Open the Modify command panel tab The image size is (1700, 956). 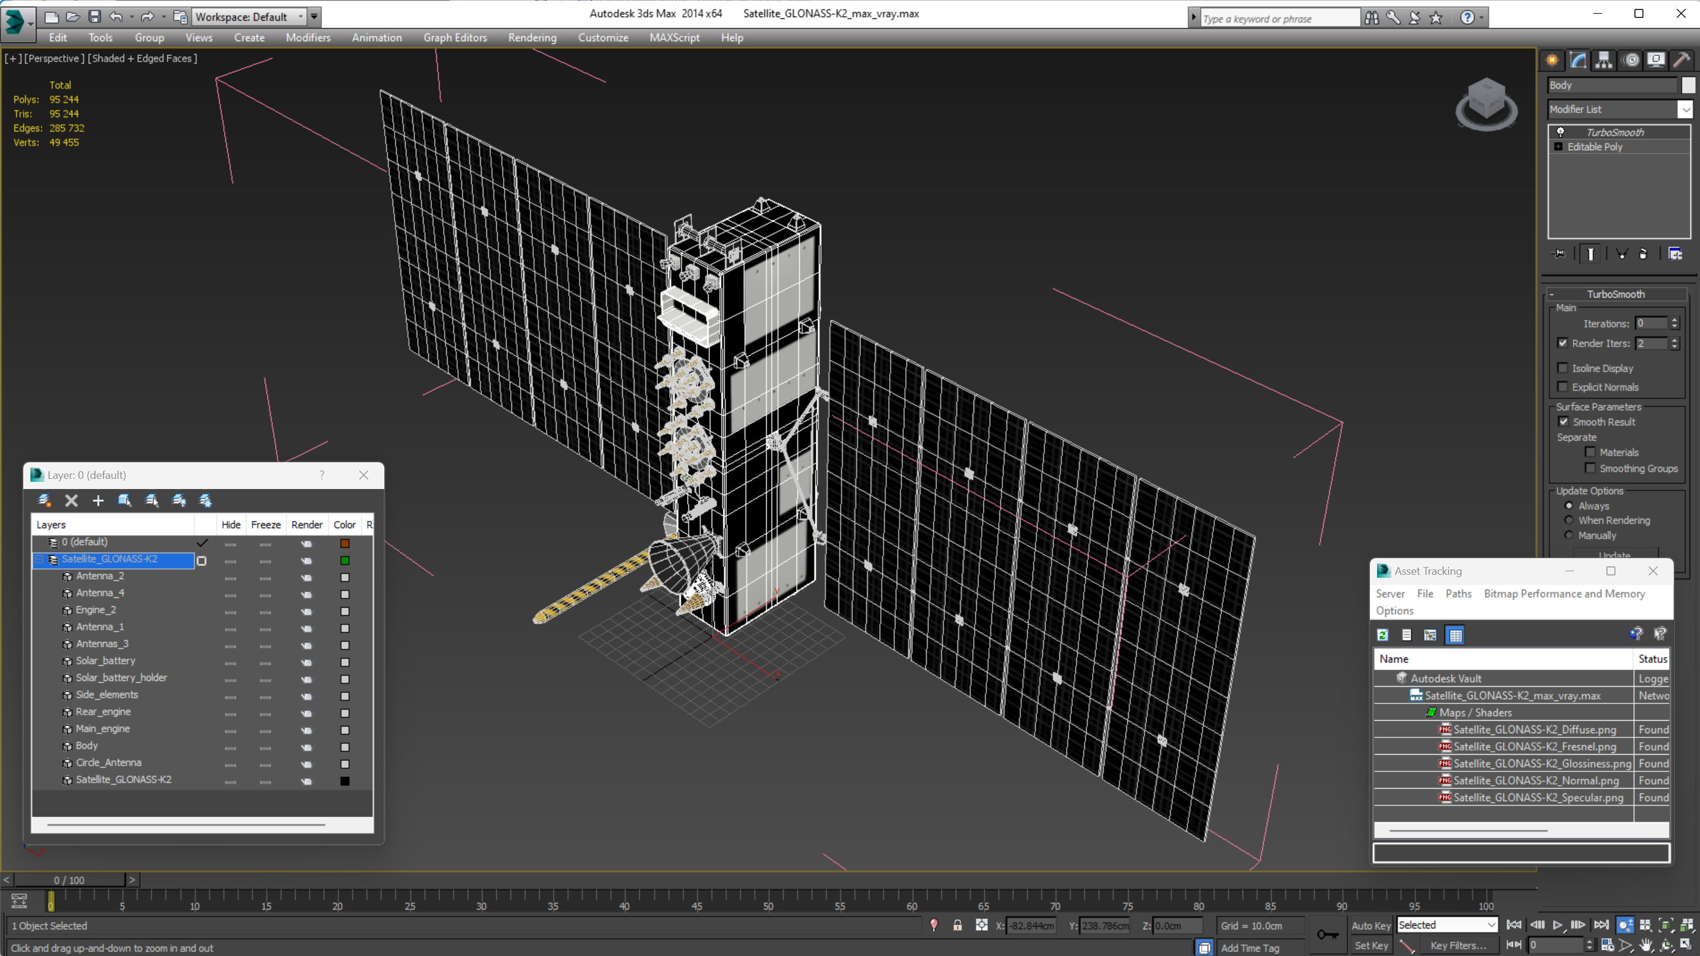coord(1578,61)
